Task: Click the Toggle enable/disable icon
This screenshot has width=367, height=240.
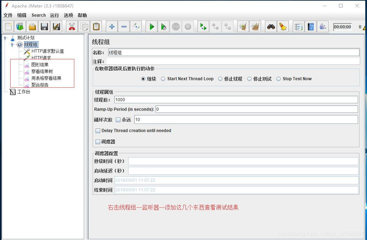Action: (x=136, y=27)
